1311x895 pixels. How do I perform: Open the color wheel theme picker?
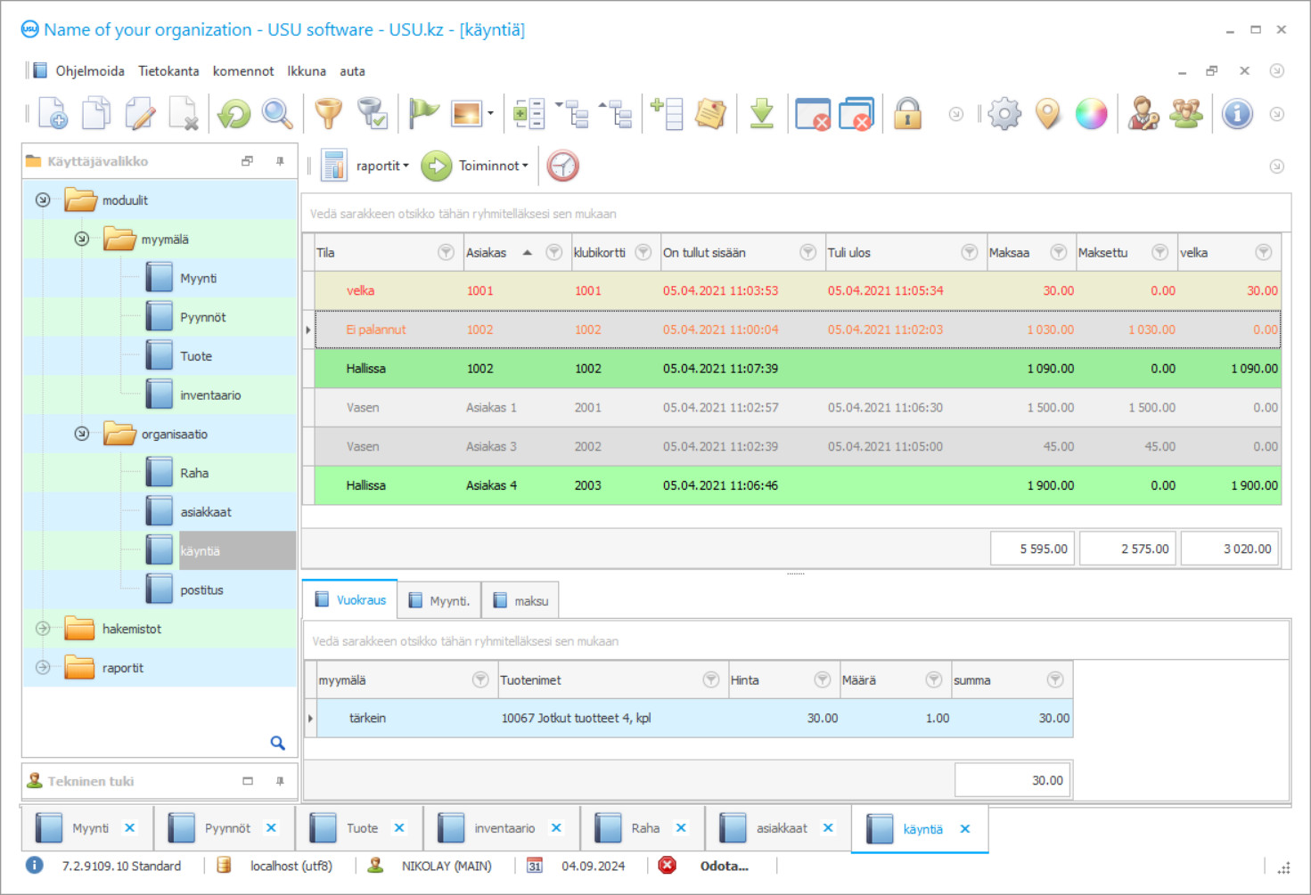(1091, 114)
